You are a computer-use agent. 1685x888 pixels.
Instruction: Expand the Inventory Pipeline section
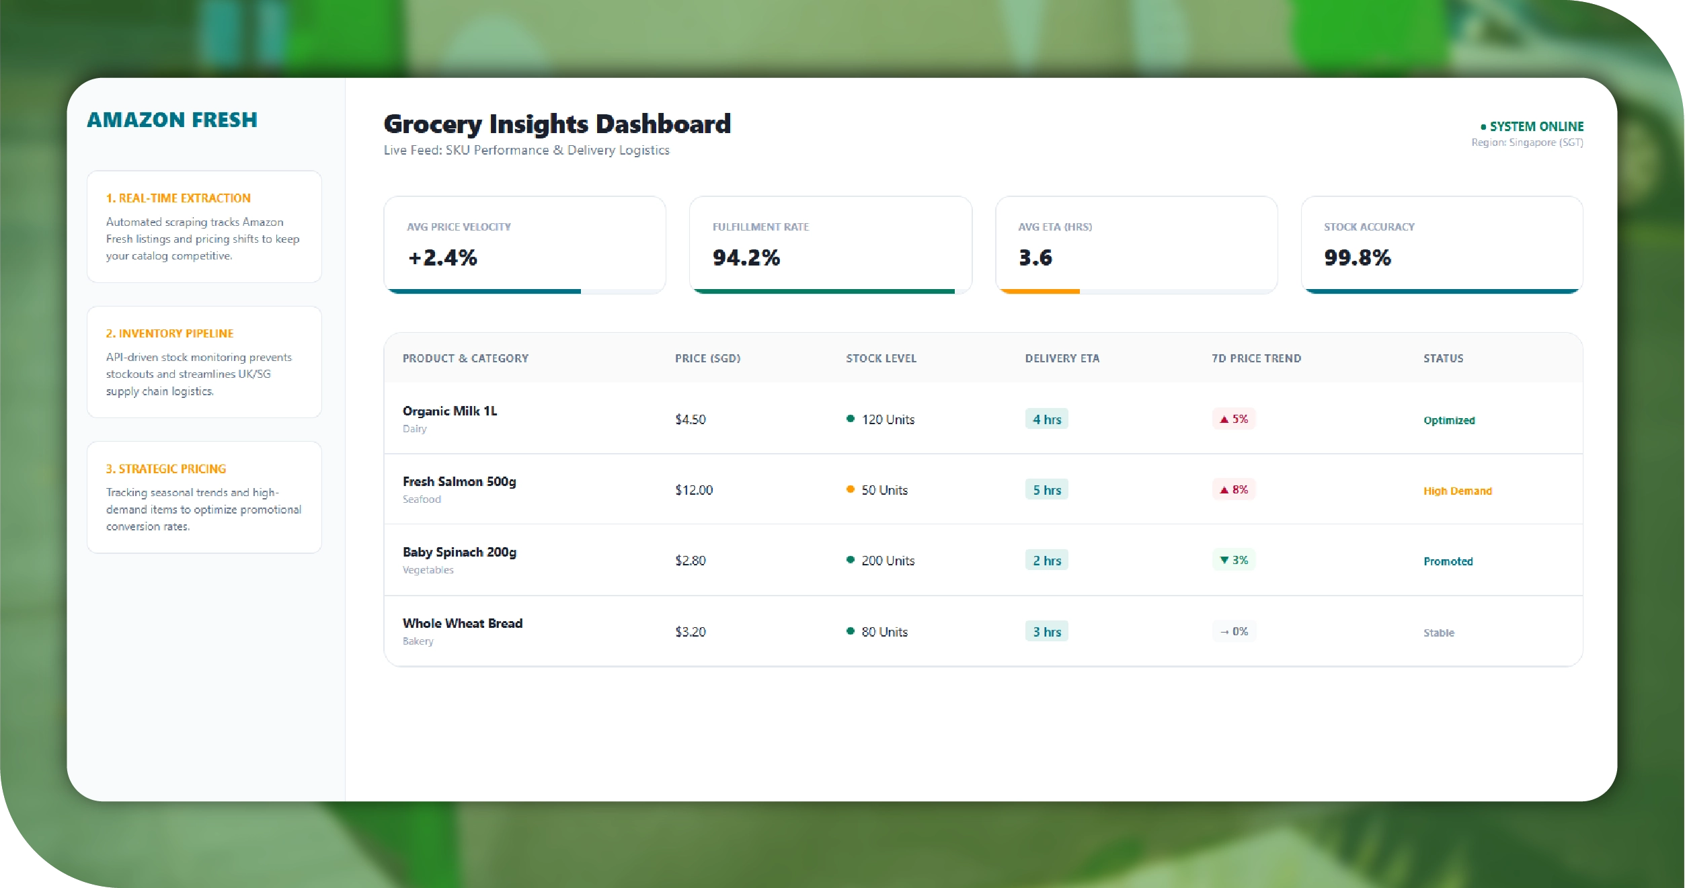[204, 362]
